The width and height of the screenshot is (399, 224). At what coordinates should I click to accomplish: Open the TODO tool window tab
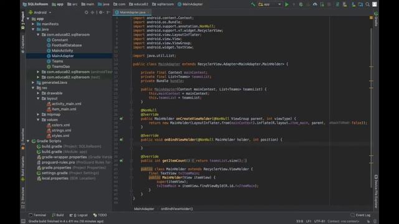coord(100,215)
